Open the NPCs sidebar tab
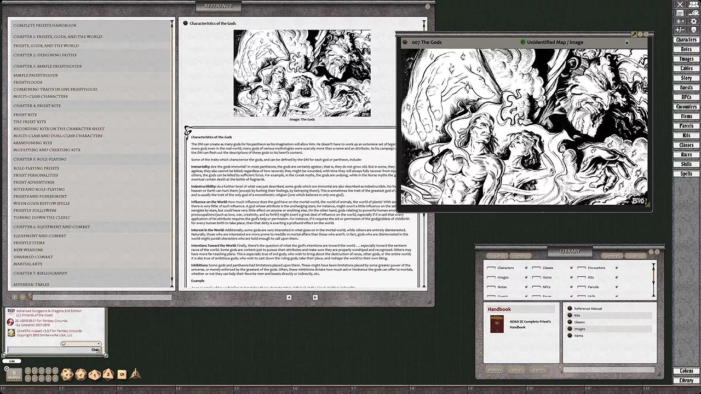701x394 pixels. click(x=686, y=97)
